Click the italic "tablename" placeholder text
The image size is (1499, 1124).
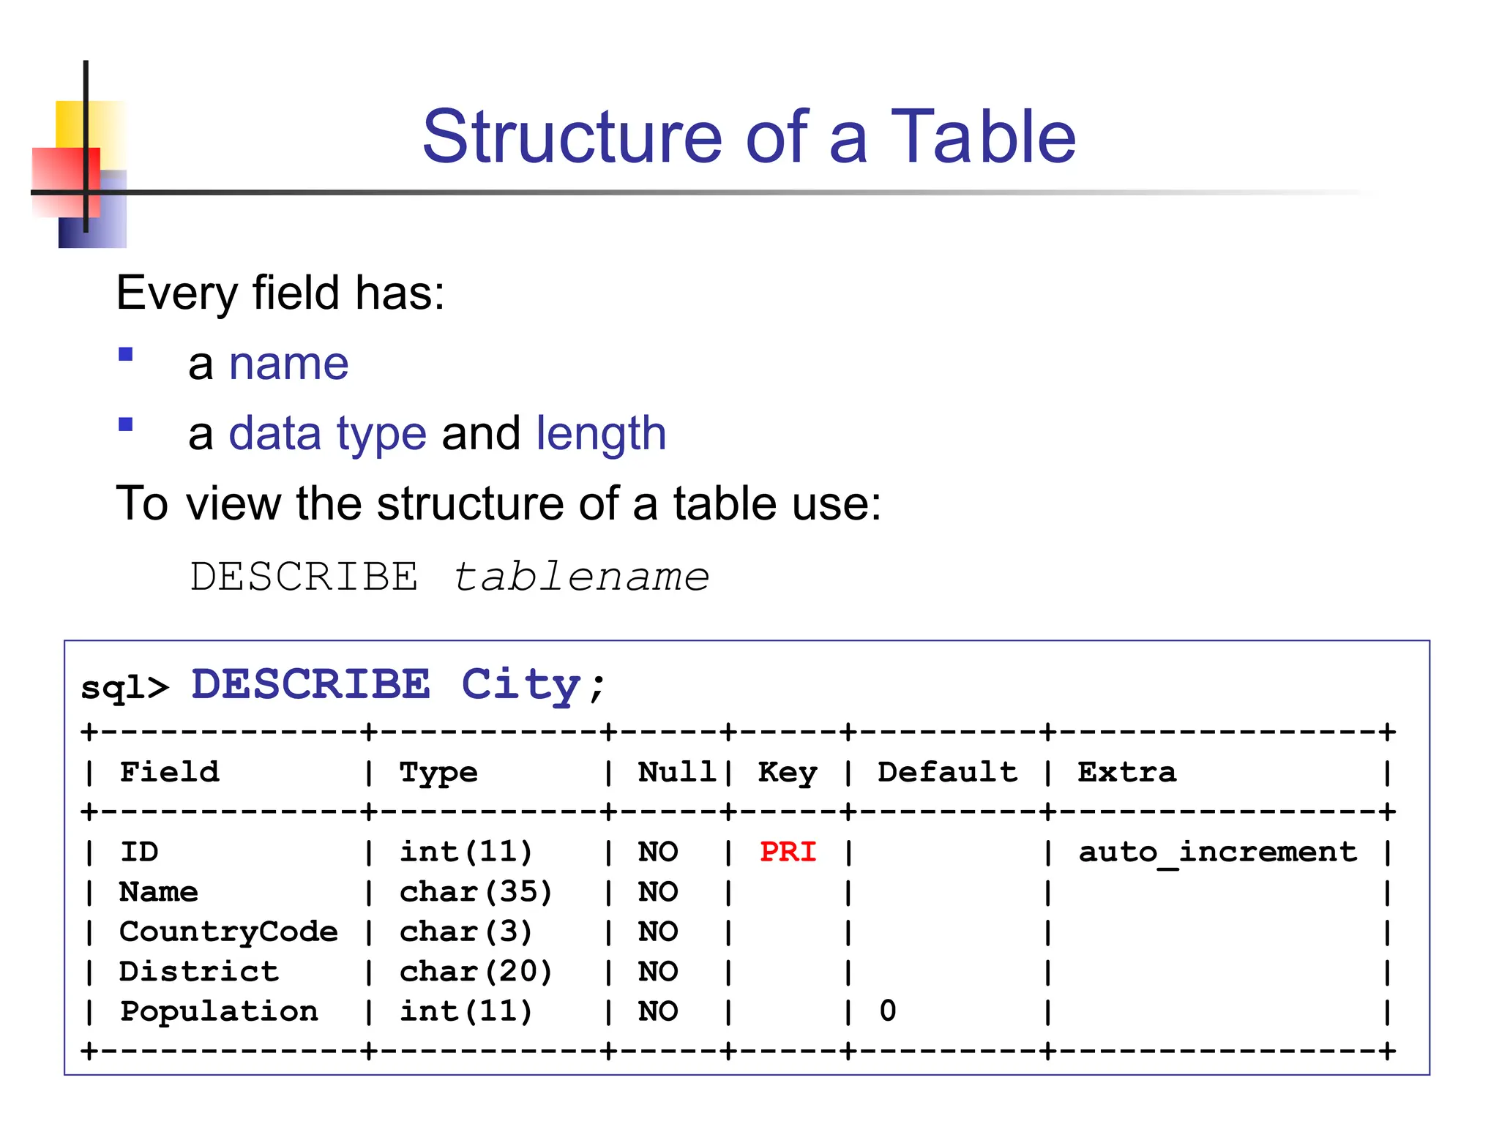(x=580, y=577)
